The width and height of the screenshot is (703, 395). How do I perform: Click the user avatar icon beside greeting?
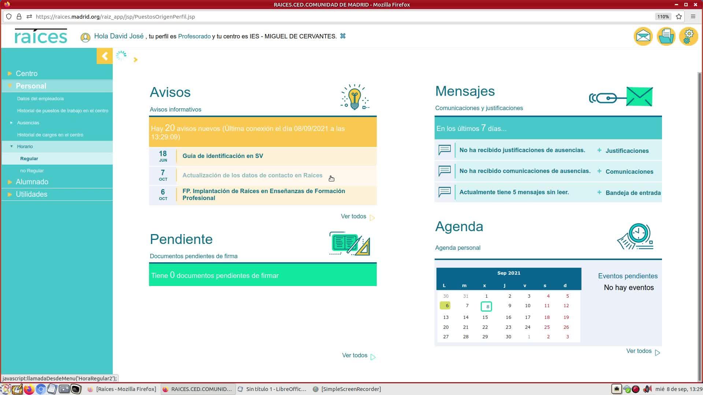[85, 37]
